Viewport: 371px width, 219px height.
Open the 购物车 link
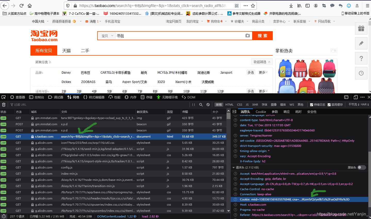[215, 21]
